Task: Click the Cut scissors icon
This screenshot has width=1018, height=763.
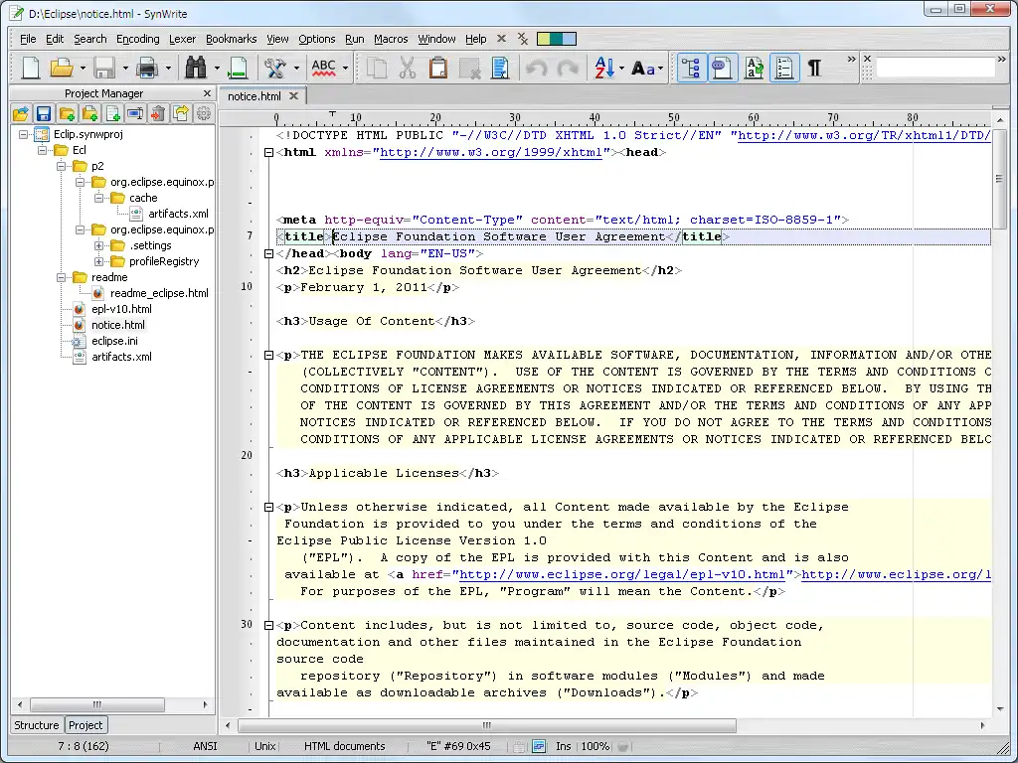Action: click(407, 68)
